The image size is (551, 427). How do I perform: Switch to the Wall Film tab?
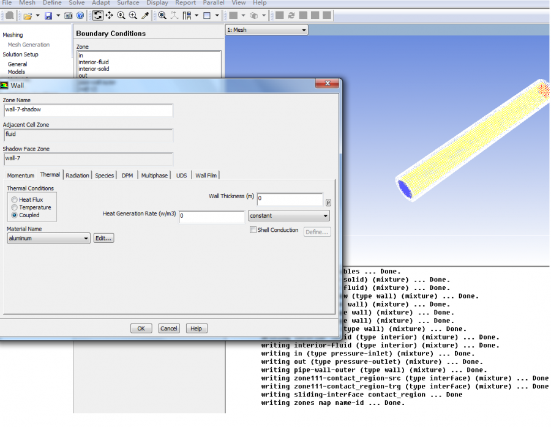(206, 175)
